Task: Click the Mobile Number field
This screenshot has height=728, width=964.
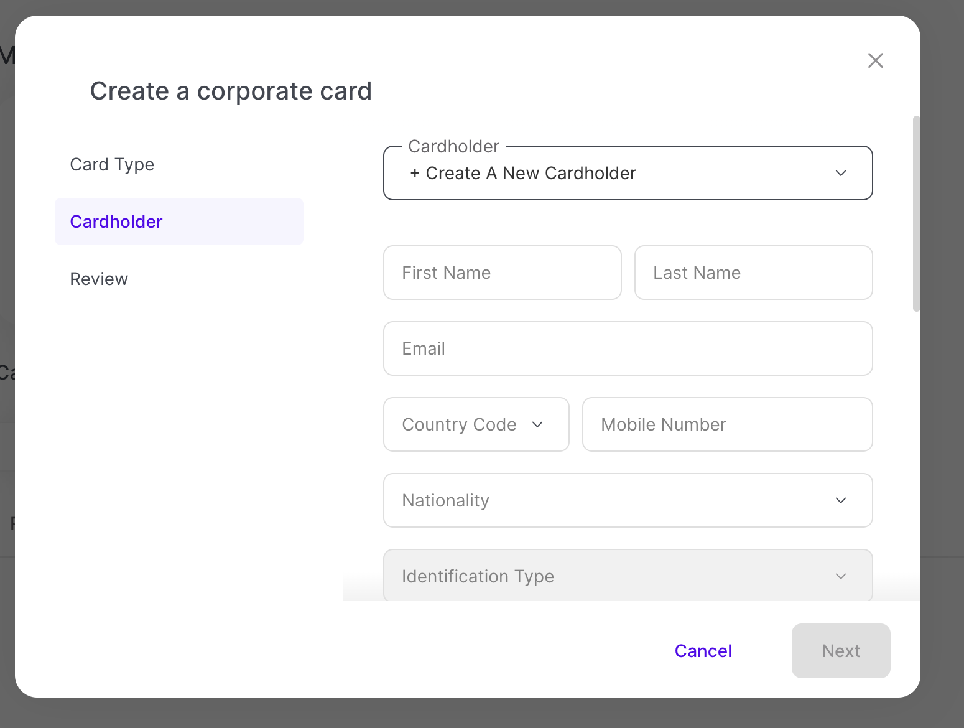Action: tap(727, 424)
